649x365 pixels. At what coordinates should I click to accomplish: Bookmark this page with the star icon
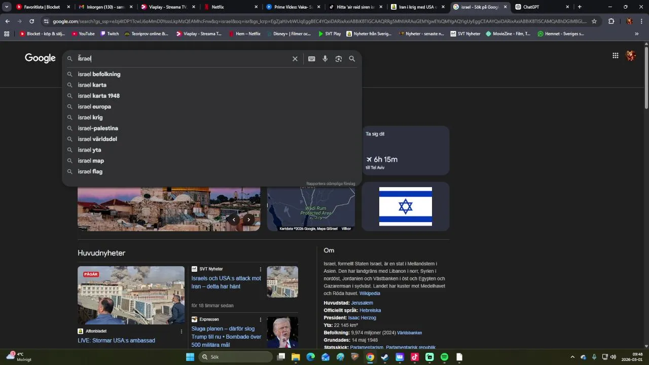coord(594,21)
